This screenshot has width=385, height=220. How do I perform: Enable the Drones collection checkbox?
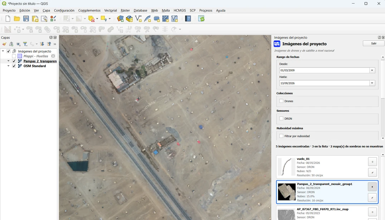click(281, 101)
